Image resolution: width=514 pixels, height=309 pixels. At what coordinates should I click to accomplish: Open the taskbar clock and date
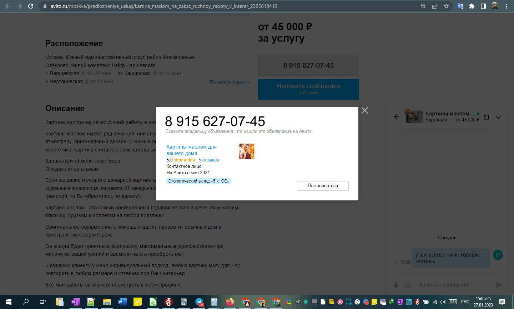point(483,302)
